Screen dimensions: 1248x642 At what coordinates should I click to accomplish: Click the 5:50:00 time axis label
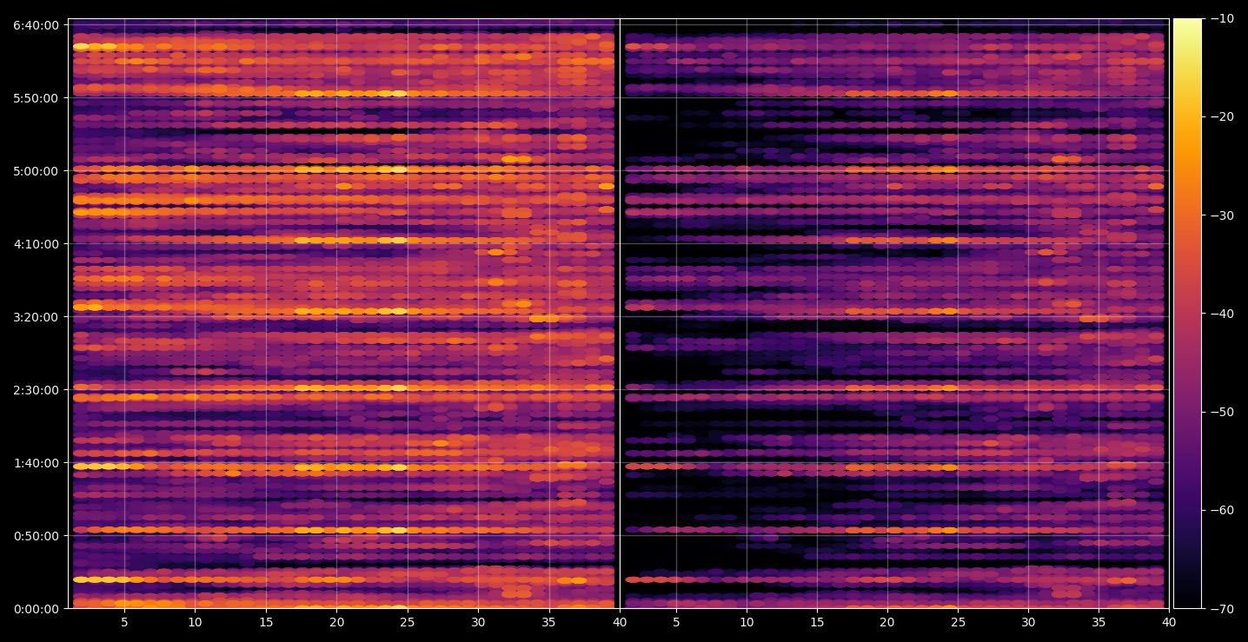tap(37, 98)
